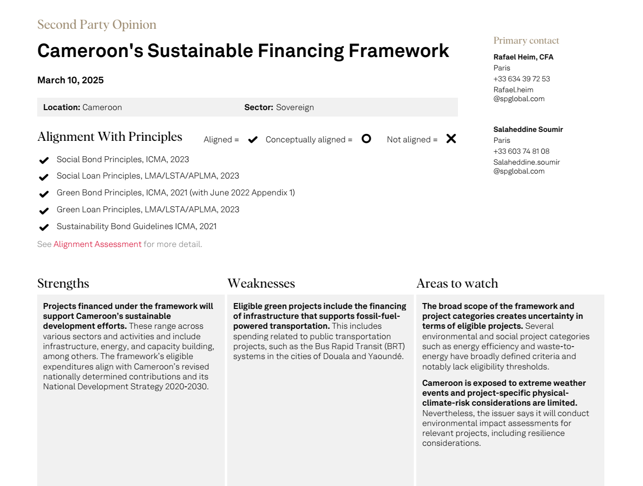Select the Strengths section heading
This screenshot has height=486, width=643.
point(63,283)
